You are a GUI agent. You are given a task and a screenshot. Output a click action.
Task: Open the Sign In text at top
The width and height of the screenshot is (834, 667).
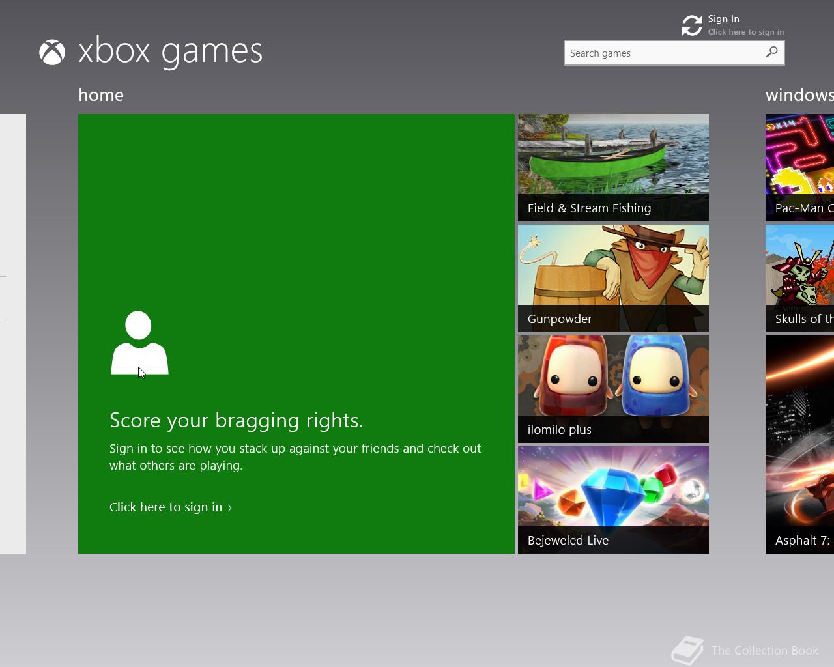(723, 19)
